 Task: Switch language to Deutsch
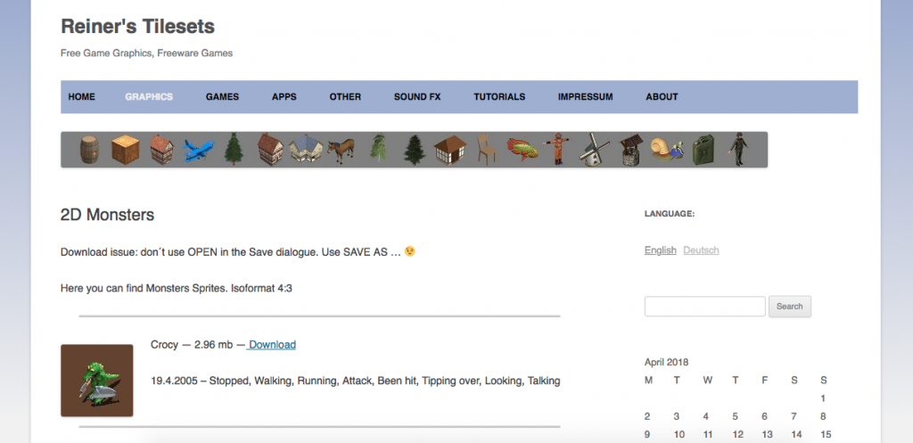coord(701,250)
